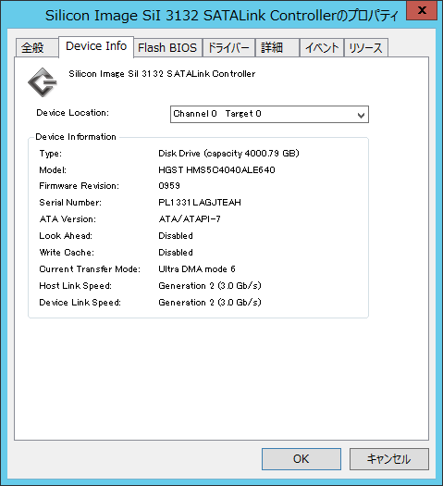Click the Look Ahead: label
The width and height of the screenshot is (443, 486).
66,235
